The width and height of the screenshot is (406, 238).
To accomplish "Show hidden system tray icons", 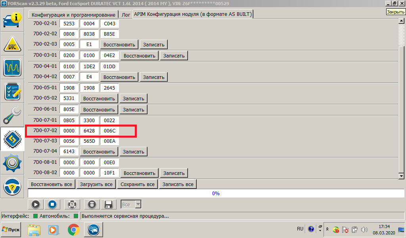I will tap(327, 229).
